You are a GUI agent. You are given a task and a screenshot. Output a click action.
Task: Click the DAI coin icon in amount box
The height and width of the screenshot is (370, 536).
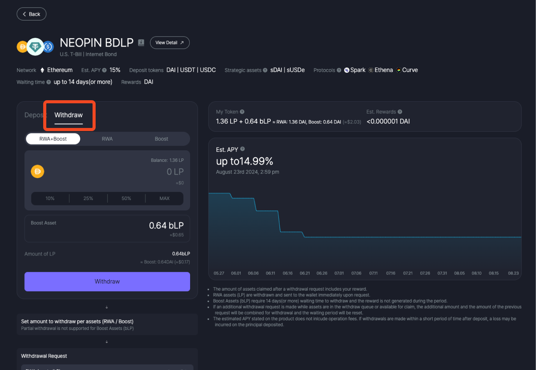(38, 172)
